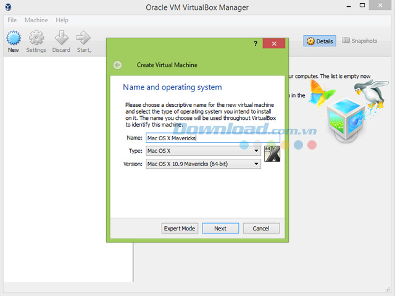Switch to Snapshots view
395x296 pixels.
pos(359,41)
